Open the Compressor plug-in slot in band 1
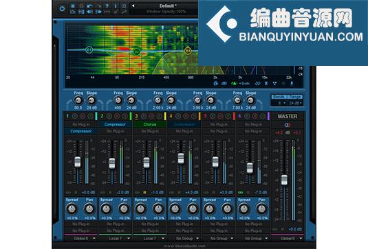This screenshot has height=249, width=368. coord(80,131)
